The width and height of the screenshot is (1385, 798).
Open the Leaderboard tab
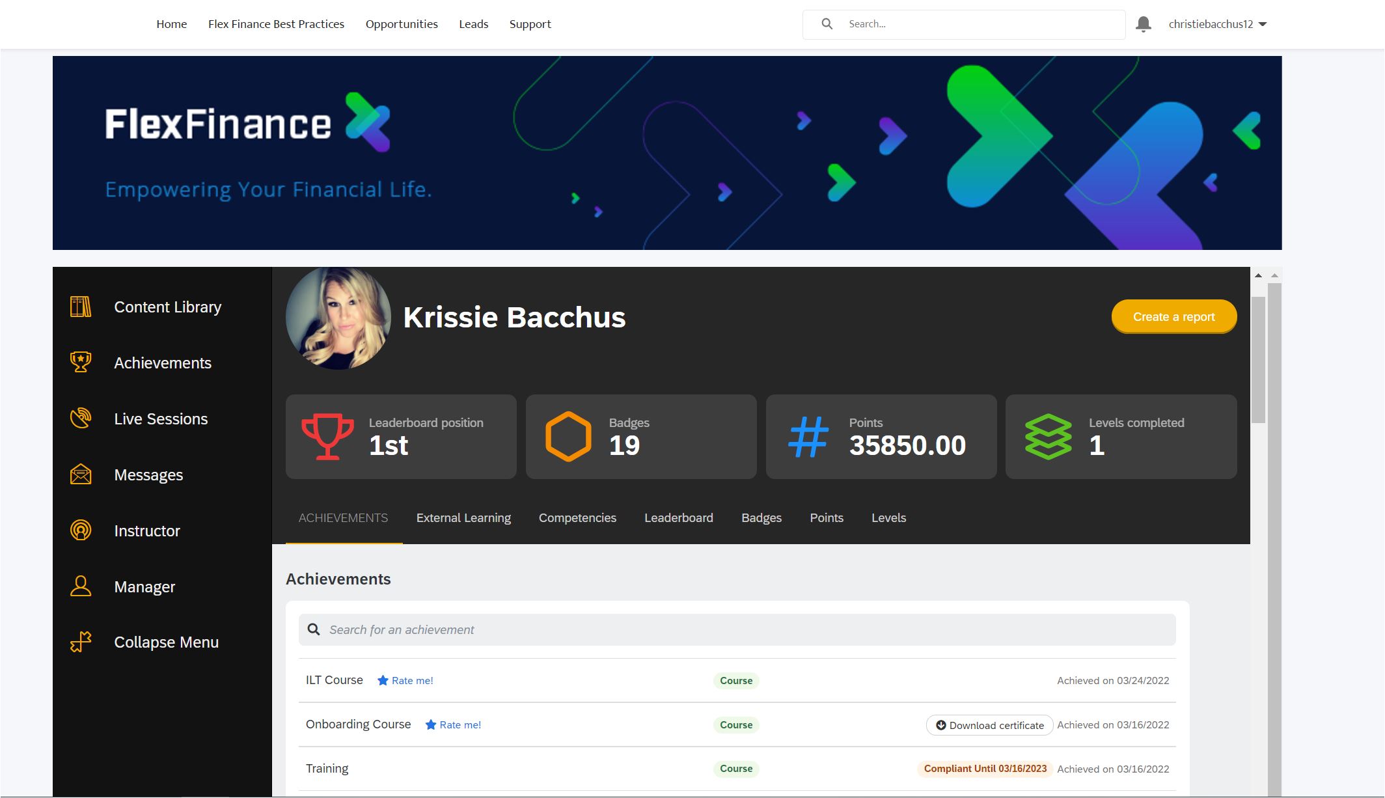[679, 517]
